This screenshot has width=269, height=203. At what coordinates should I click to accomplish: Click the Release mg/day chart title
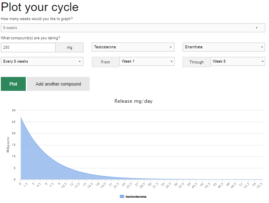[x=133, y=101]
